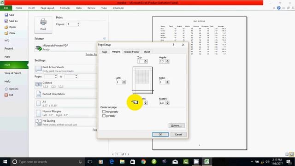The width and height of the screenshot is (295, 166).
Task: Click the current page number field in preview
Action: (118, 154)
